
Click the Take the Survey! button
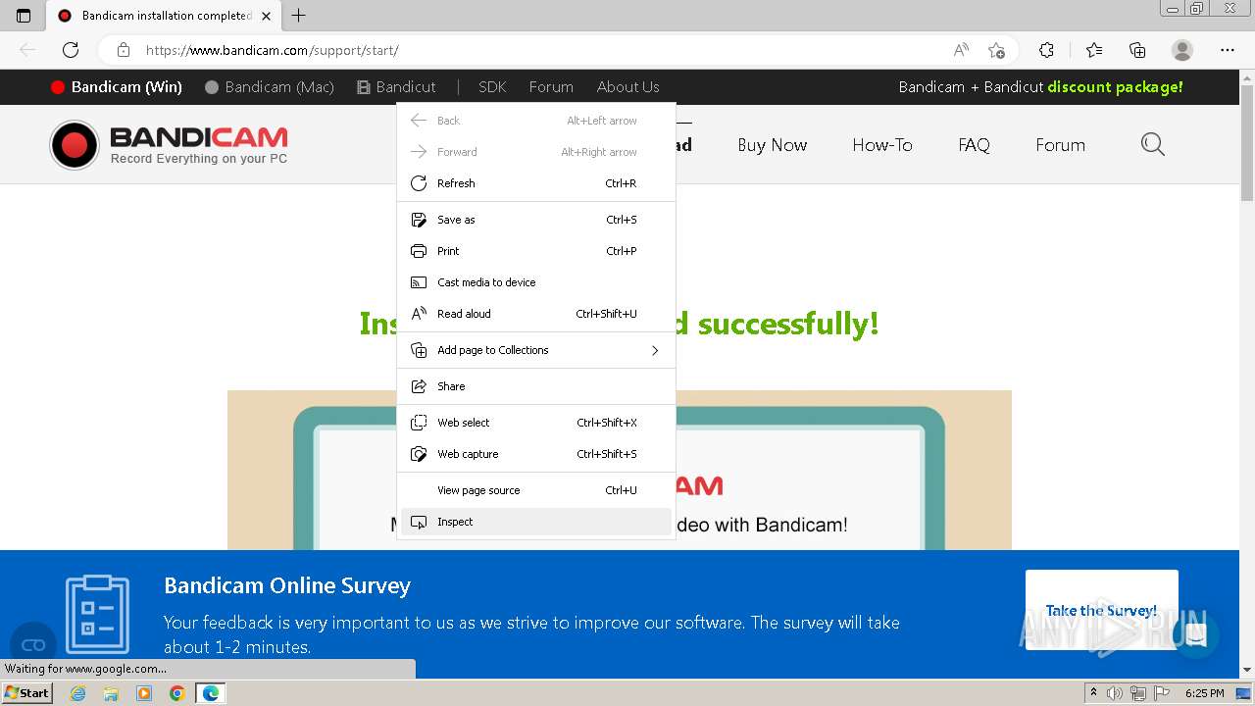click(1101, 610)
